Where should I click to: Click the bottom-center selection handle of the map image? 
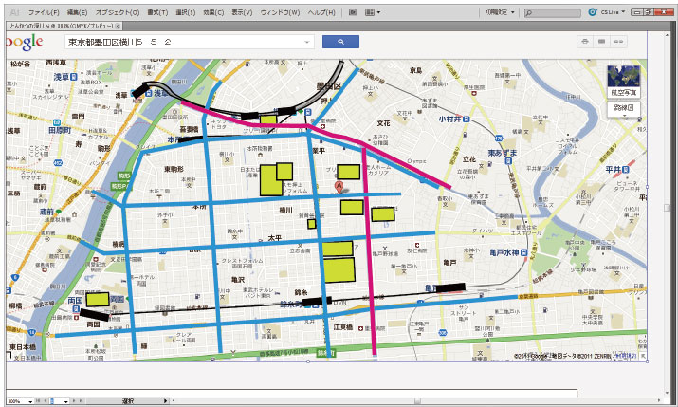[x=308, y=361]
